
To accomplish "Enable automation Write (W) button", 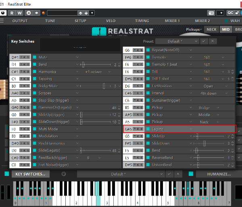I will (x=19, y=13).
